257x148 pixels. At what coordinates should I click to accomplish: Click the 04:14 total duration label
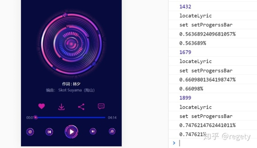(x=112, y=118)
